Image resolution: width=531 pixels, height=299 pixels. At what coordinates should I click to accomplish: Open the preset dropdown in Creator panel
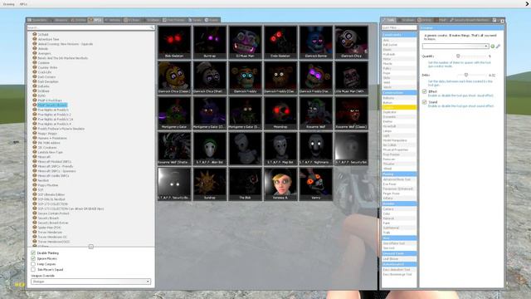455,47
